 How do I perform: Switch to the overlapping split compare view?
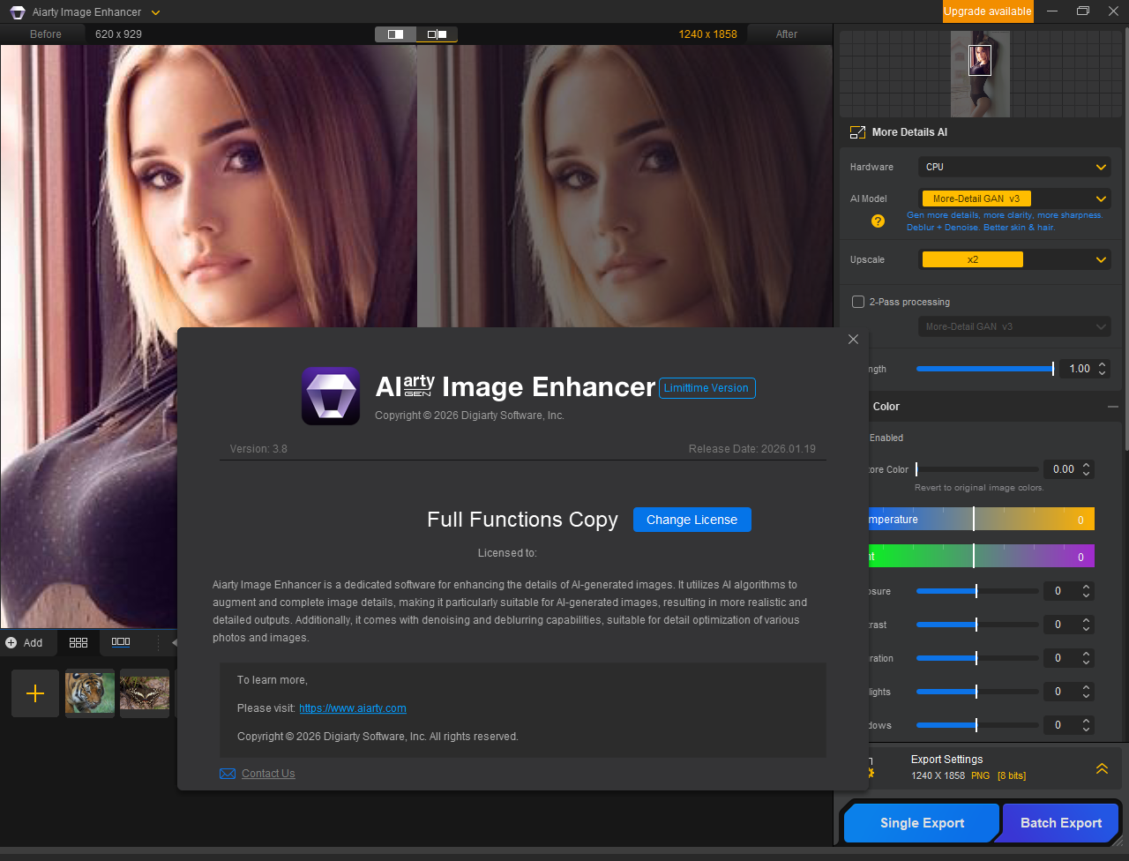pos(396,34)
